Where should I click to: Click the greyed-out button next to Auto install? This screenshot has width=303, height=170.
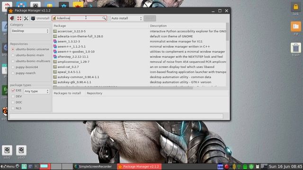[x=150, y=18]
